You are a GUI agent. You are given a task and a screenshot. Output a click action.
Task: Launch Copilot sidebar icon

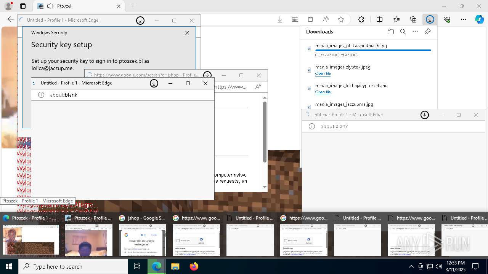click(x=480, y=19)
